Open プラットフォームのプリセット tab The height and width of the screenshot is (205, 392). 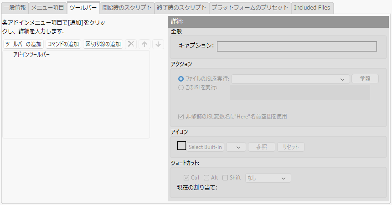point(250,8)
